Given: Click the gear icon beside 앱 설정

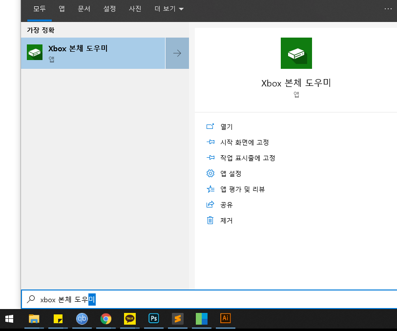Looking at the screenshot, I should (210, 173).
